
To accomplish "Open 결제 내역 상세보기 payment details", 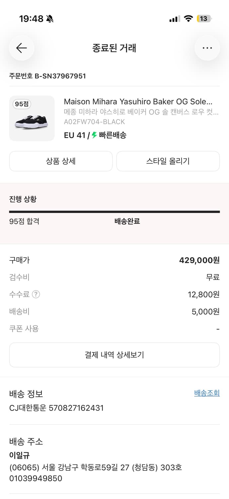I will click(114, 355).
